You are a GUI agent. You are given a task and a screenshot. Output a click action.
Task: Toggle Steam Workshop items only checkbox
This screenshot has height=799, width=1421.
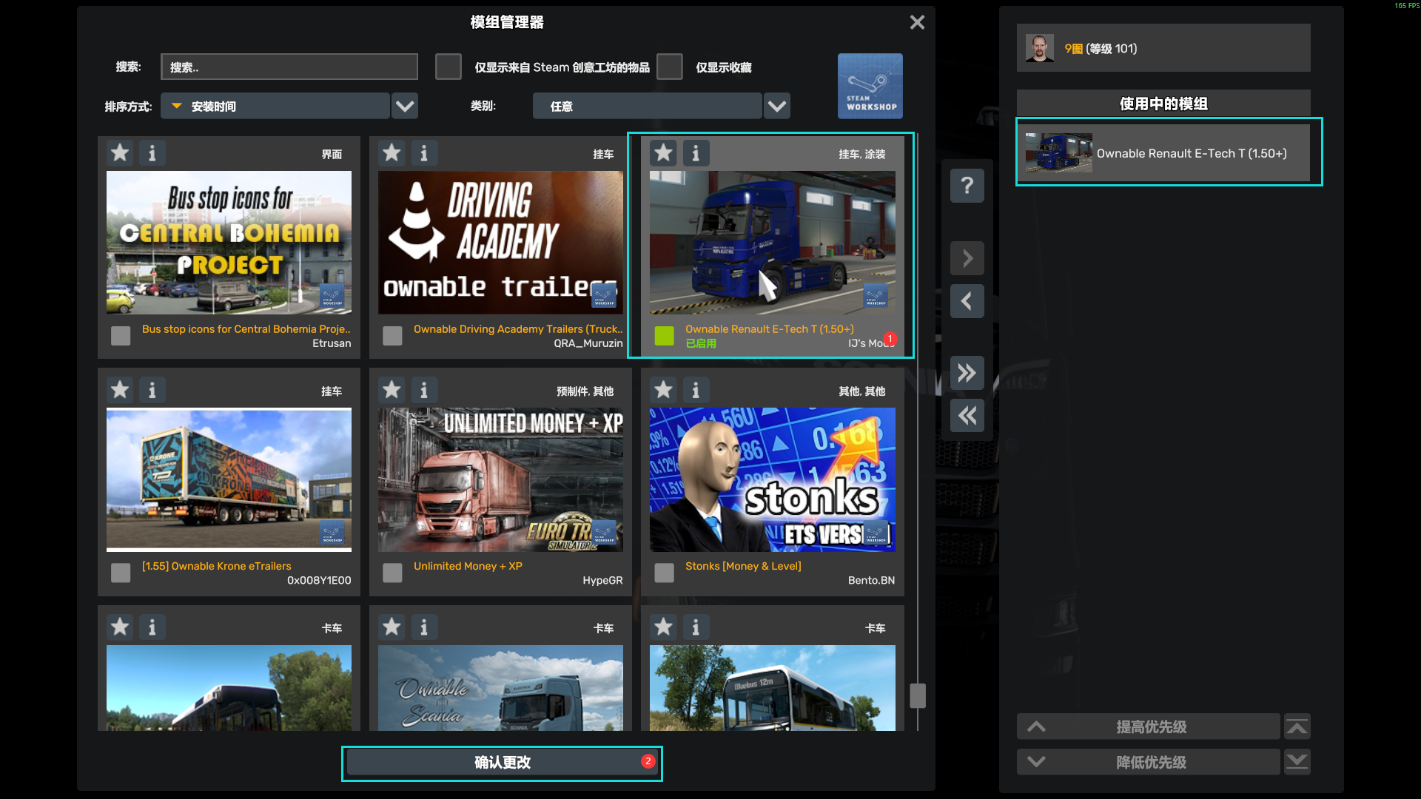click(448, 67)
